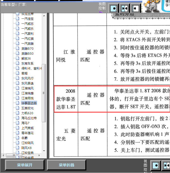Click the mechanic cartoon mascot image
The image size is (170, 173).
click(x=152, y=6)
